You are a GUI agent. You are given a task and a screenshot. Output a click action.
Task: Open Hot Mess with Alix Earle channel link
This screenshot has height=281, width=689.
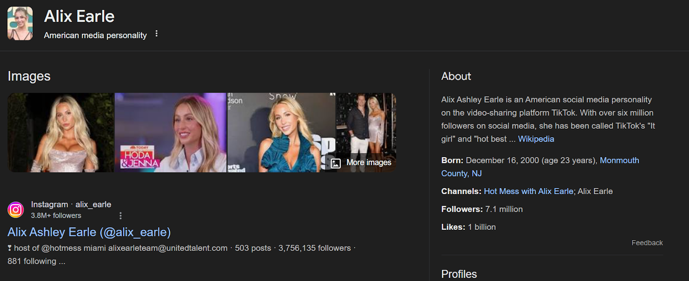(528, 191)
